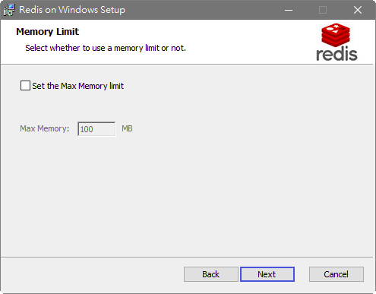
Task: Click the gray "redis" wordmark under the logo
Action: (x=337, y=54)
